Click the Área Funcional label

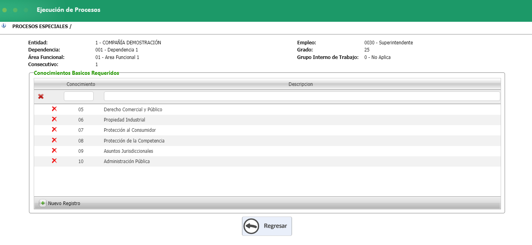46,57
